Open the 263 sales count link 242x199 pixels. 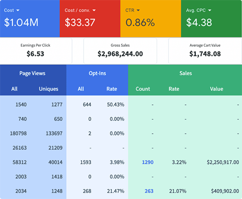coord(149,191)
